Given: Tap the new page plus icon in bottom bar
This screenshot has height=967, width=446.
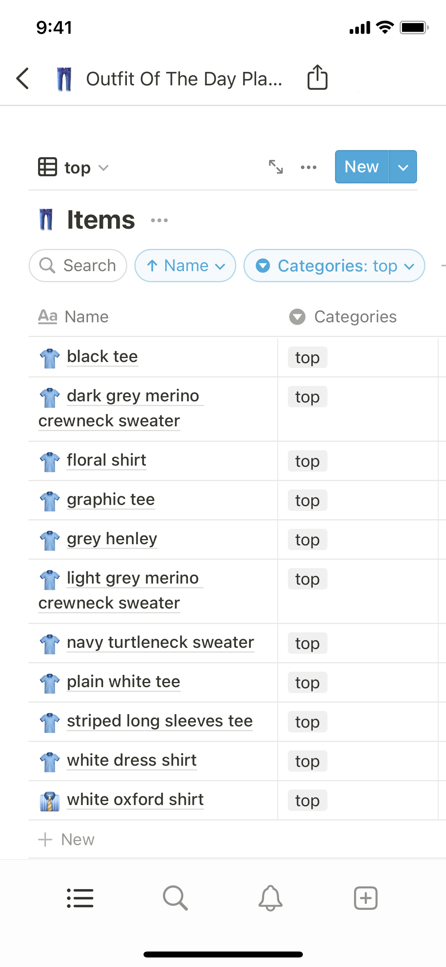Looking at the screenshot, I should coord(366,898).
